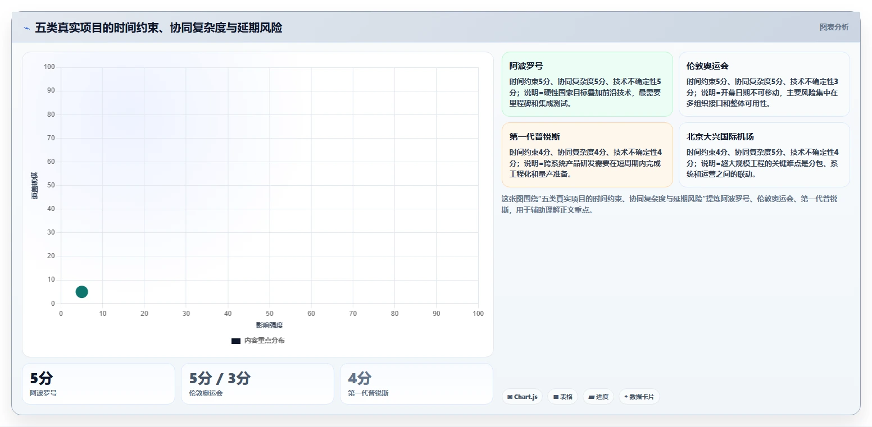
Task: Click the 表格 tag
Action: point(562,397)
